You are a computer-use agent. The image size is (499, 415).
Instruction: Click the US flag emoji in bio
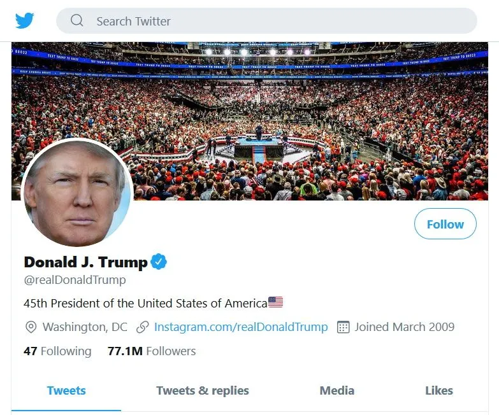click(275, 302)
